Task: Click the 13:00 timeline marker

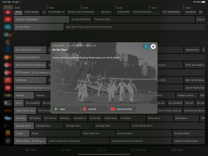Action: (188, 8)
